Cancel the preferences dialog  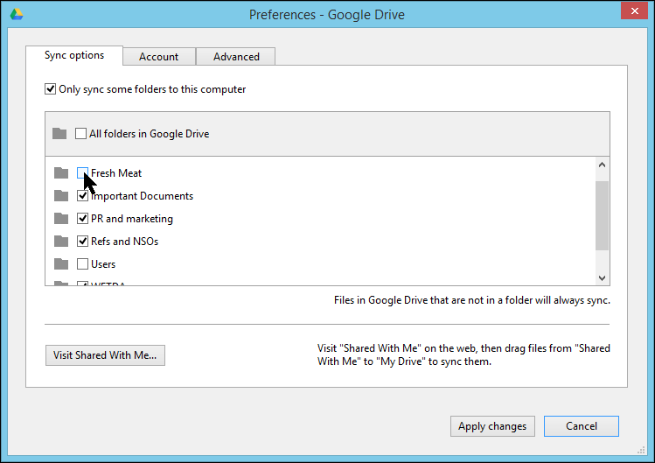coord(581,426)
